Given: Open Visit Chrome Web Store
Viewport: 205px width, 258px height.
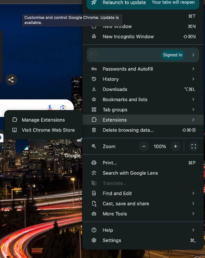Looking at the screenshot, I should [43, 130].
